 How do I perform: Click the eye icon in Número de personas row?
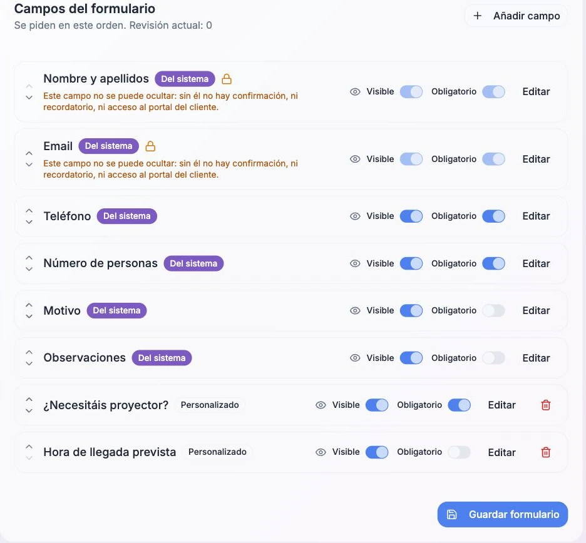pos(355,263)
